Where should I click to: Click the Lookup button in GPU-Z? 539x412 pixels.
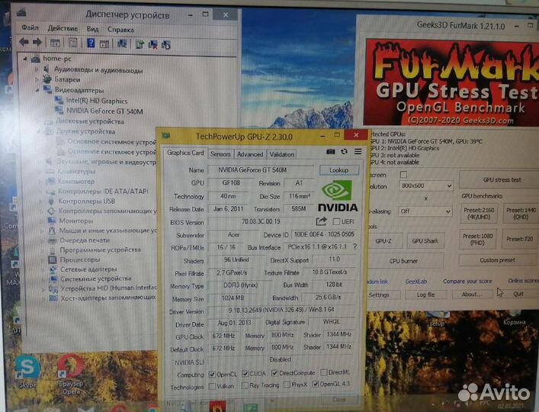338,170
